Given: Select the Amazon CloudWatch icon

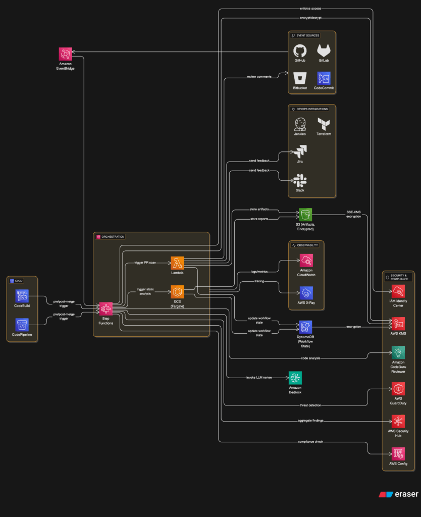Looking at the screenshot, I should (306, 261).
